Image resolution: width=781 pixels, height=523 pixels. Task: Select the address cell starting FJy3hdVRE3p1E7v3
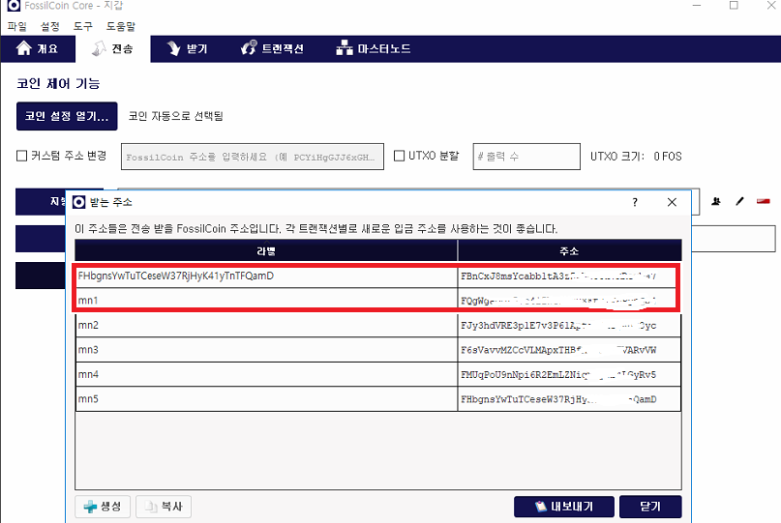click(x=569, y=326)
